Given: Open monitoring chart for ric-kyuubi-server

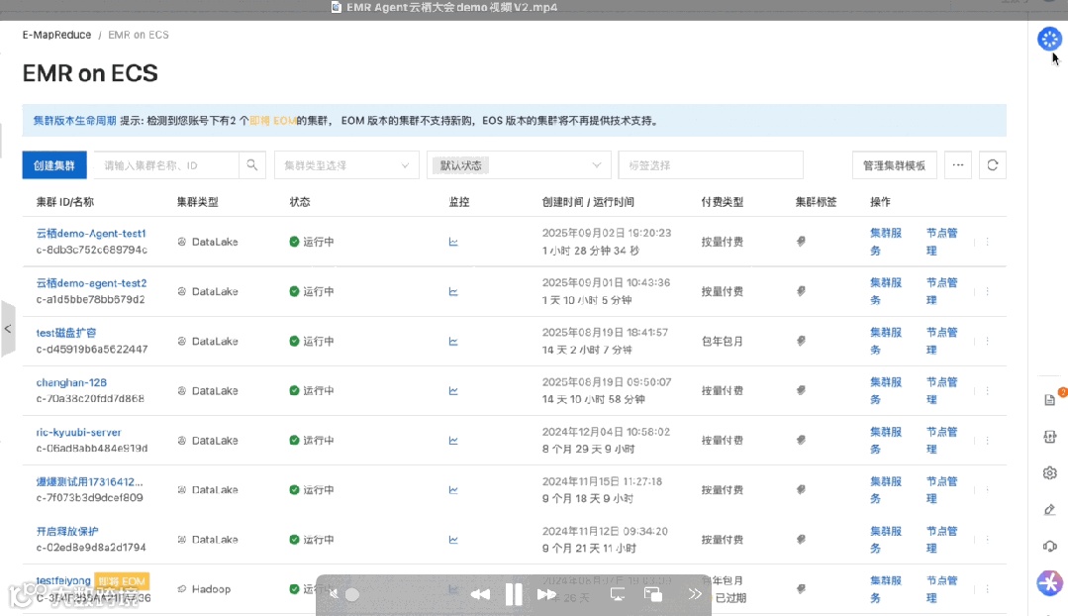Looking at the screenshot, I should (x=453, y=441).
